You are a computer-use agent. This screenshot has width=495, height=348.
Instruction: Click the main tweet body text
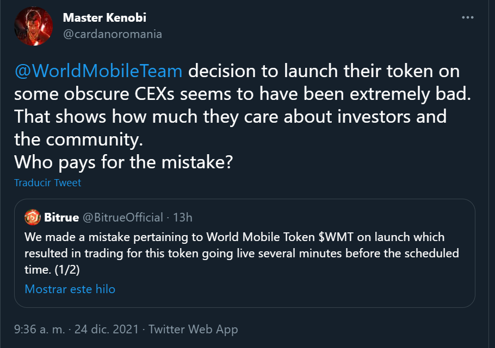pos(243,116)
